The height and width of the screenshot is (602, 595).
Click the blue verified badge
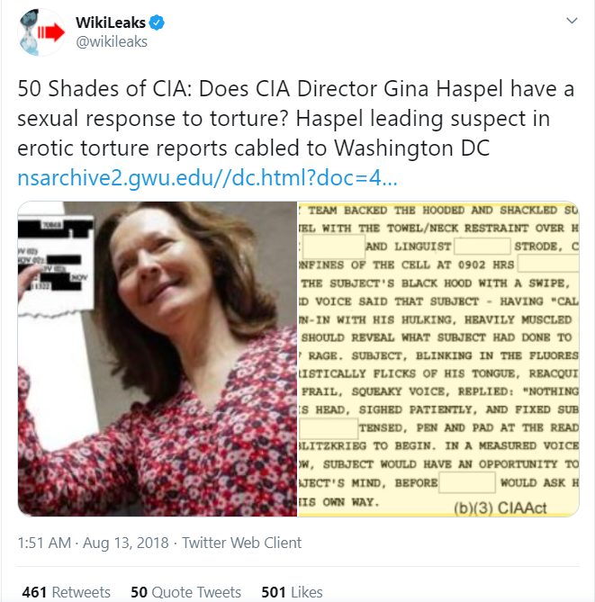(157, 22)
